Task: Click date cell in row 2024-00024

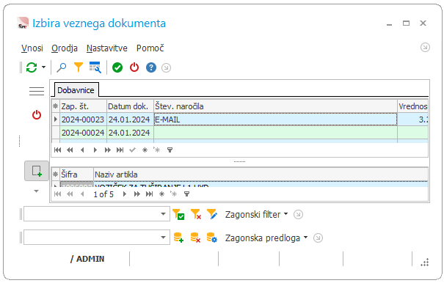Action: click(130, 133)
